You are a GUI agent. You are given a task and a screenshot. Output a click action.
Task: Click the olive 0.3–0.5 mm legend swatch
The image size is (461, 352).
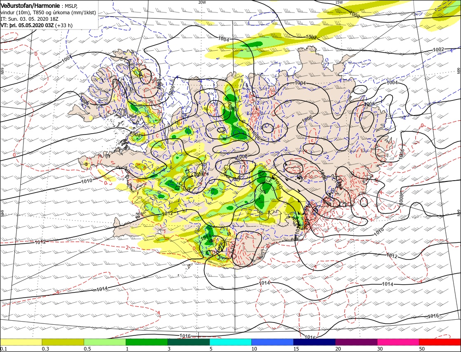(63, 342)
